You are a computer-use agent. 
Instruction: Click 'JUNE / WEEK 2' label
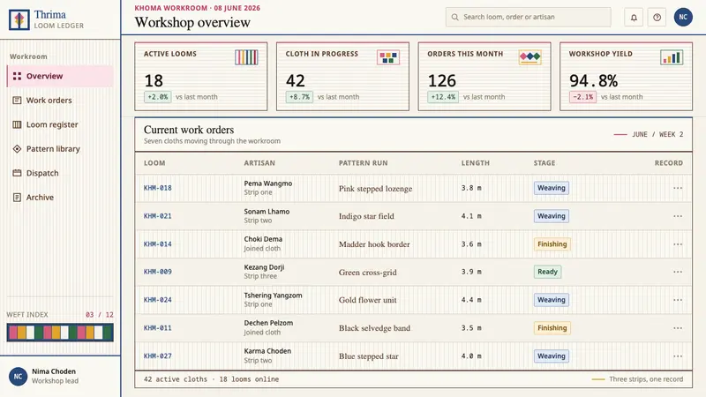[x=657, y=135]
